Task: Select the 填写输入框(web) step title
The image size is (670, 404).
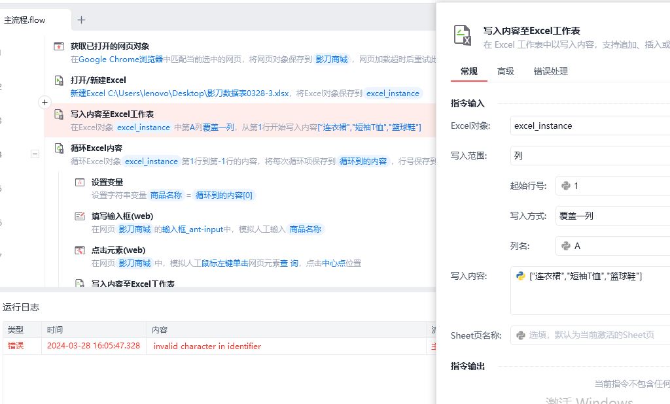Action: 122,216
